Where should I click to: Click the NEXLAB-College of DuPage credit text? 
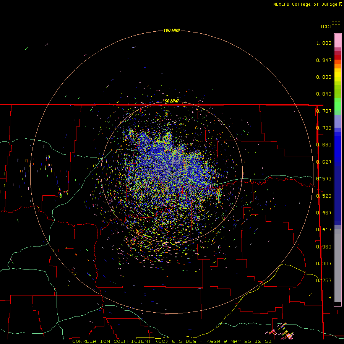click(308, 4)
